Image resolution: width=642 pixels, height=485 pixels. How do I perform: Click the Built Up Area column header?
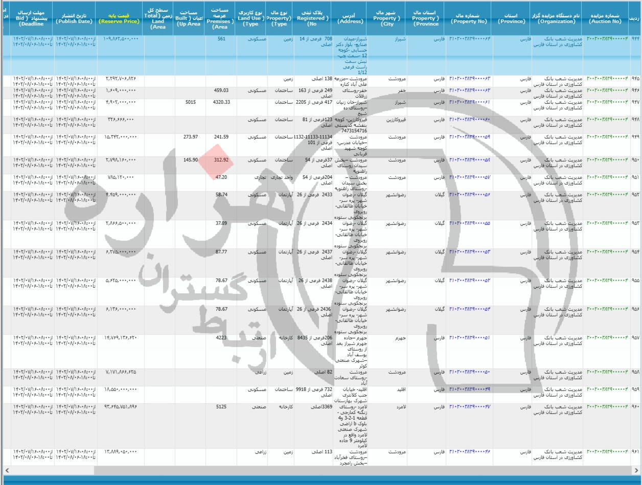click(x=188, y=18)
